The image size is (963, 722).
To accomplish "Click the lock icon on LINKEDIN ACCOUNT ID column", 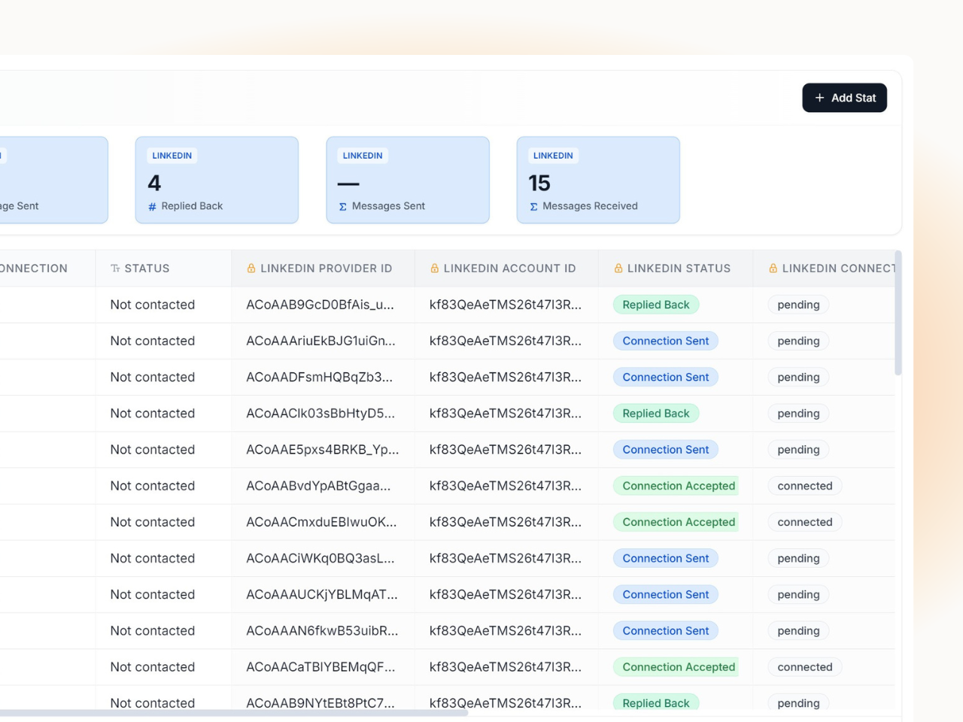I will pos(433,268).
